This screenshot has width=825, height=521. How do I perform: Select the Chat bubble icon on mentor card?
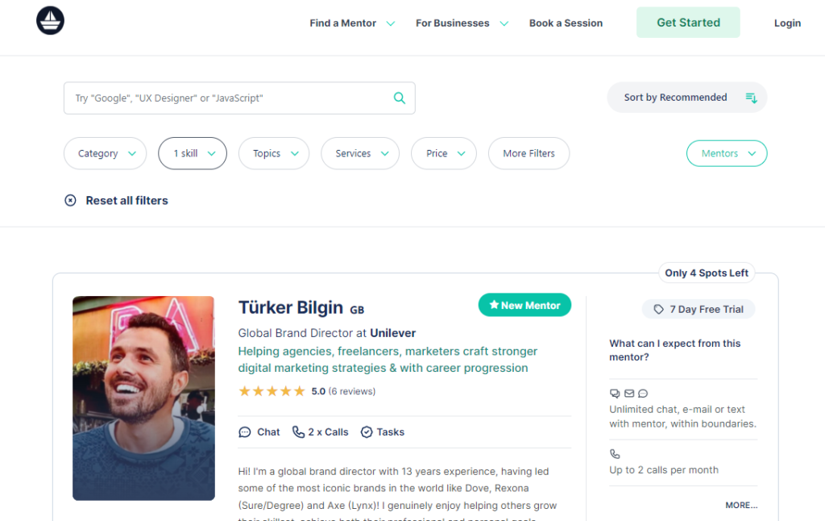point(244,431)
